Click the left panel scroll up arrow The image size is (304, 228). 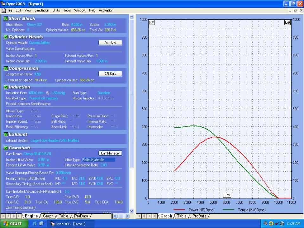point(132,17)
